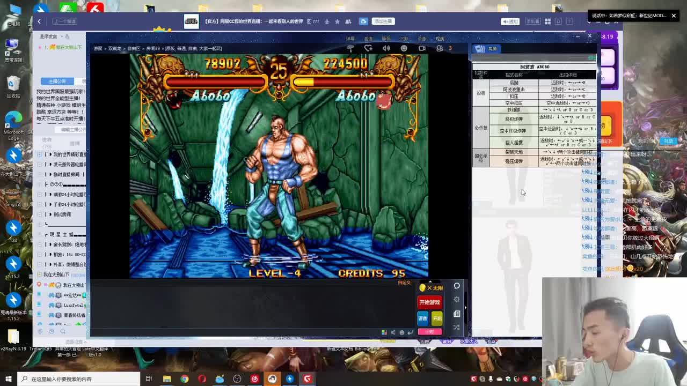Open Task View on the taskbar

(149, 379)
